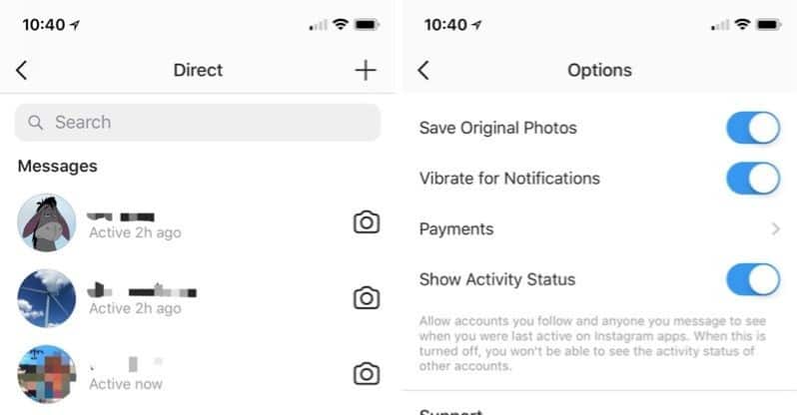The width and height of the screenshot is (797, 415).
Task: Turn off Vibrate for Notifications
Action: point(752,179)
